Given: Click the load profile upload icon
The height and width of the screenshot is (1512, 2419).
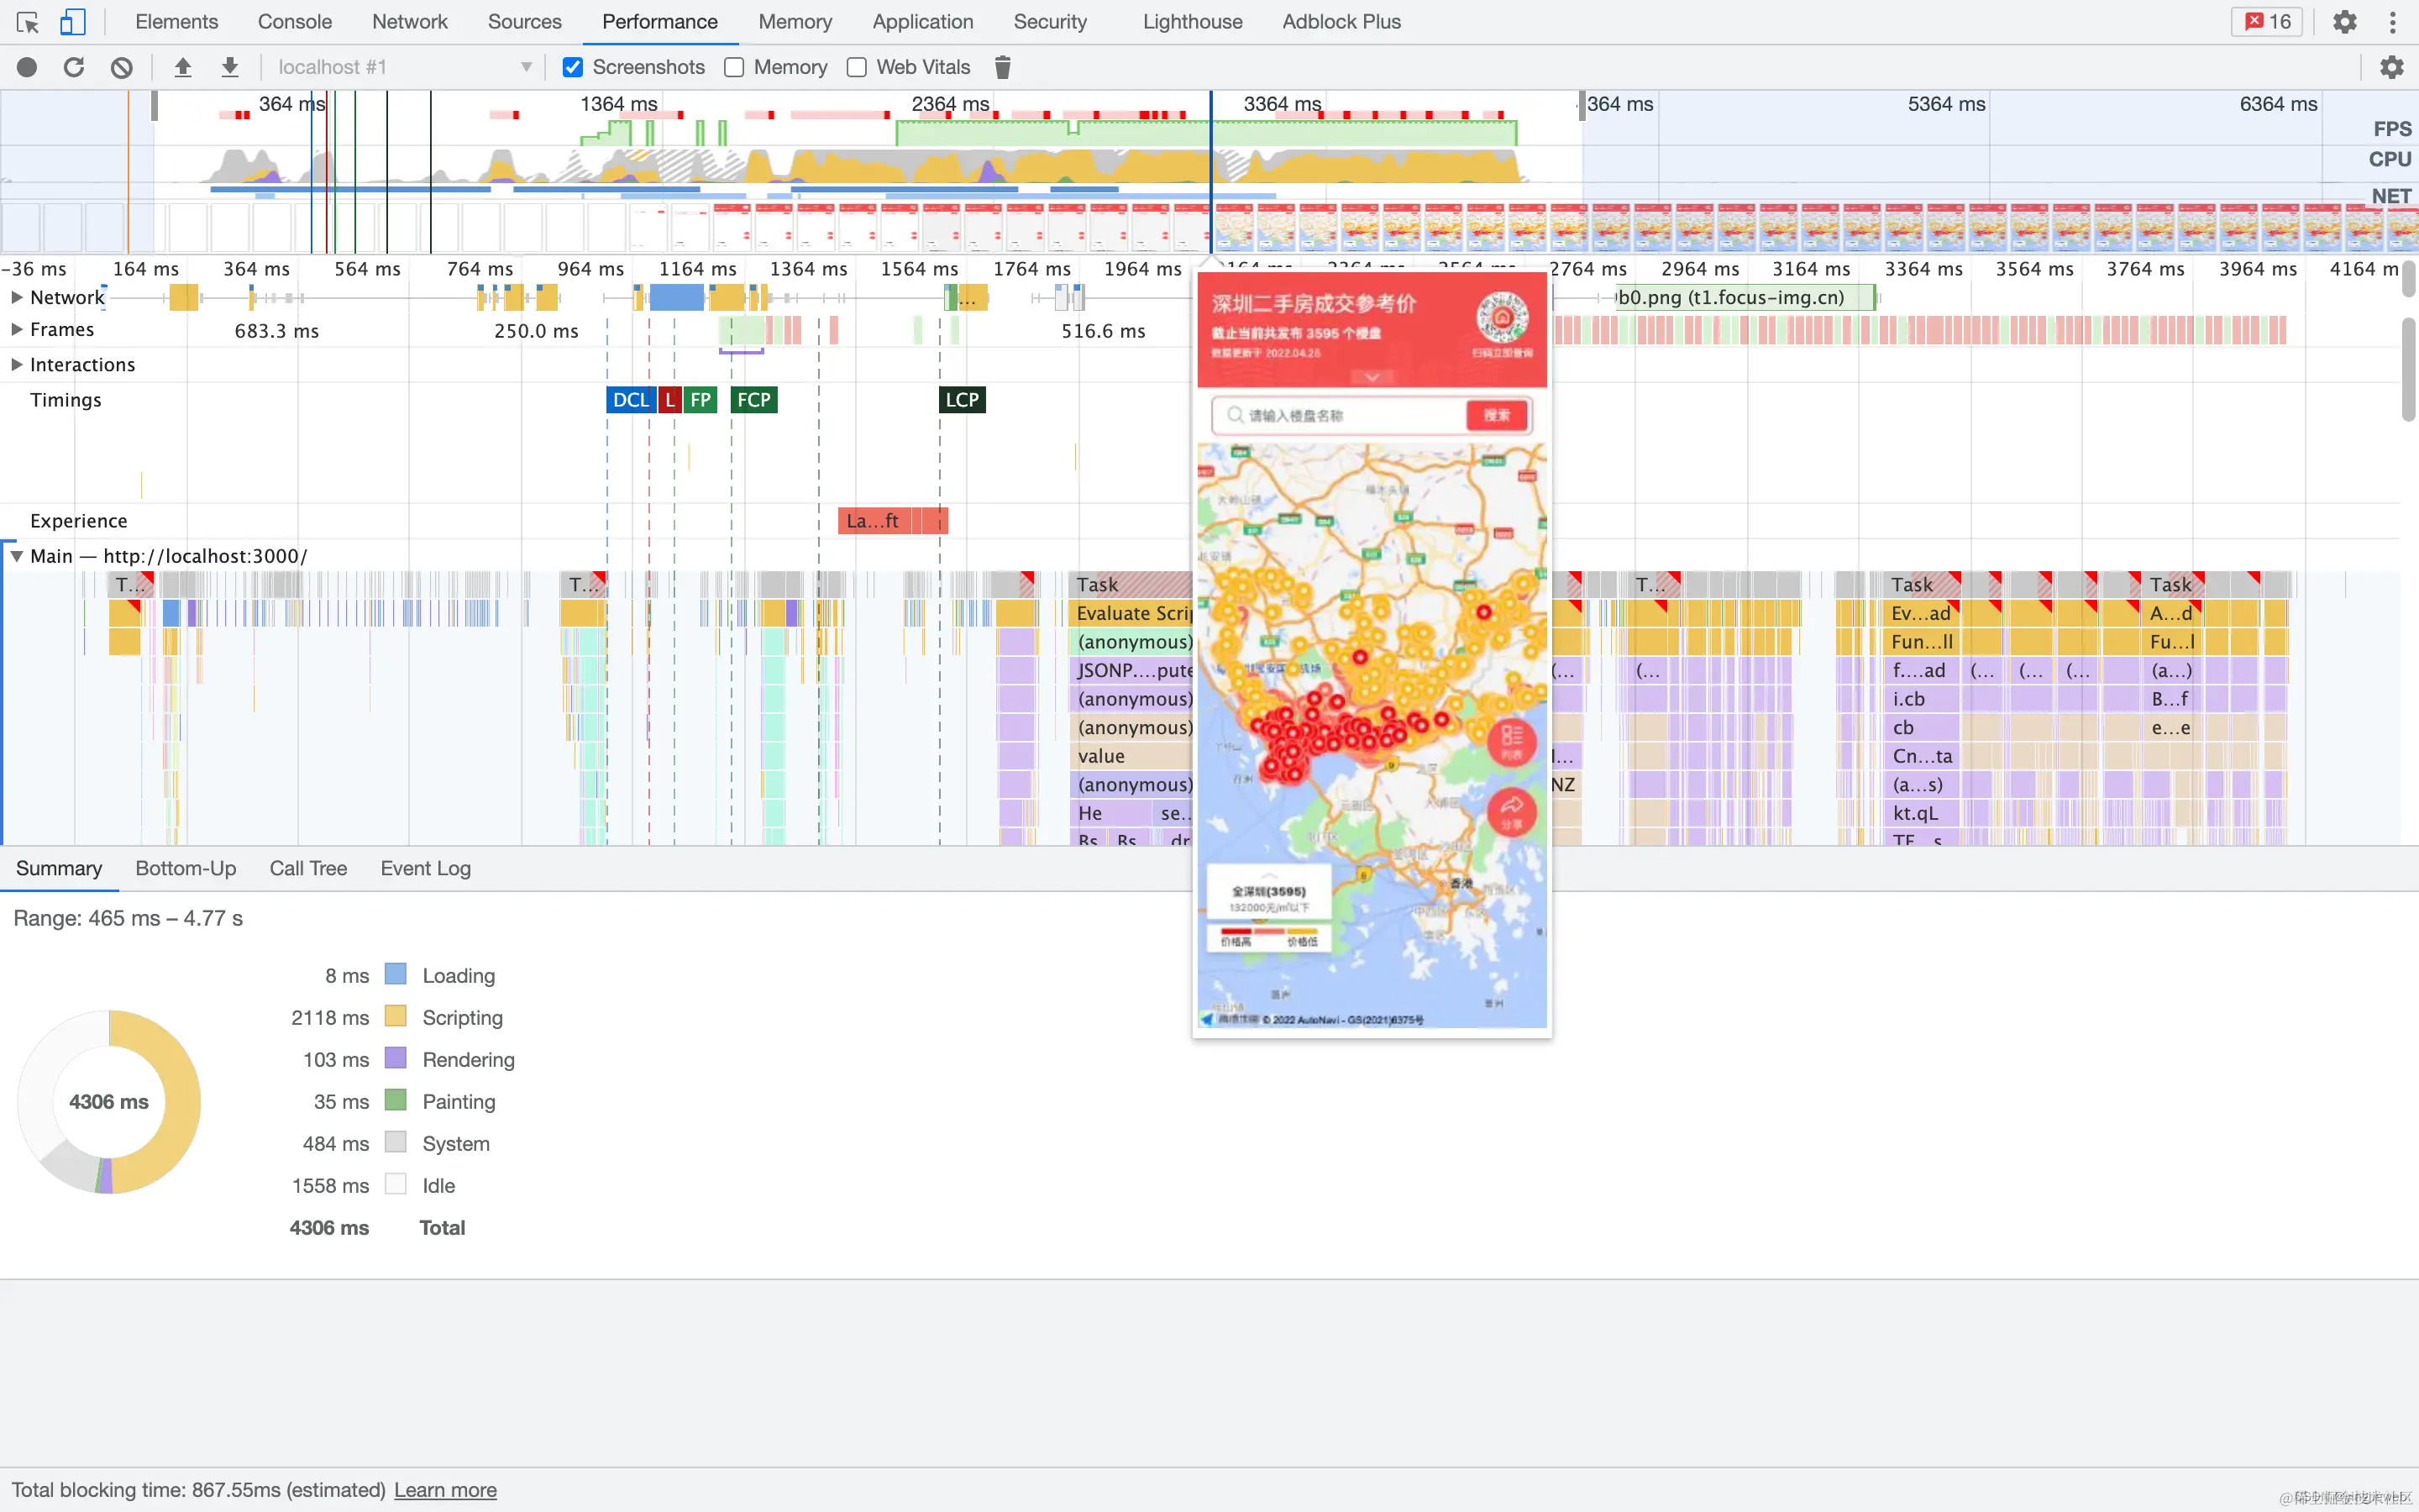Looking at the screenshot, I should pos(182,67).
